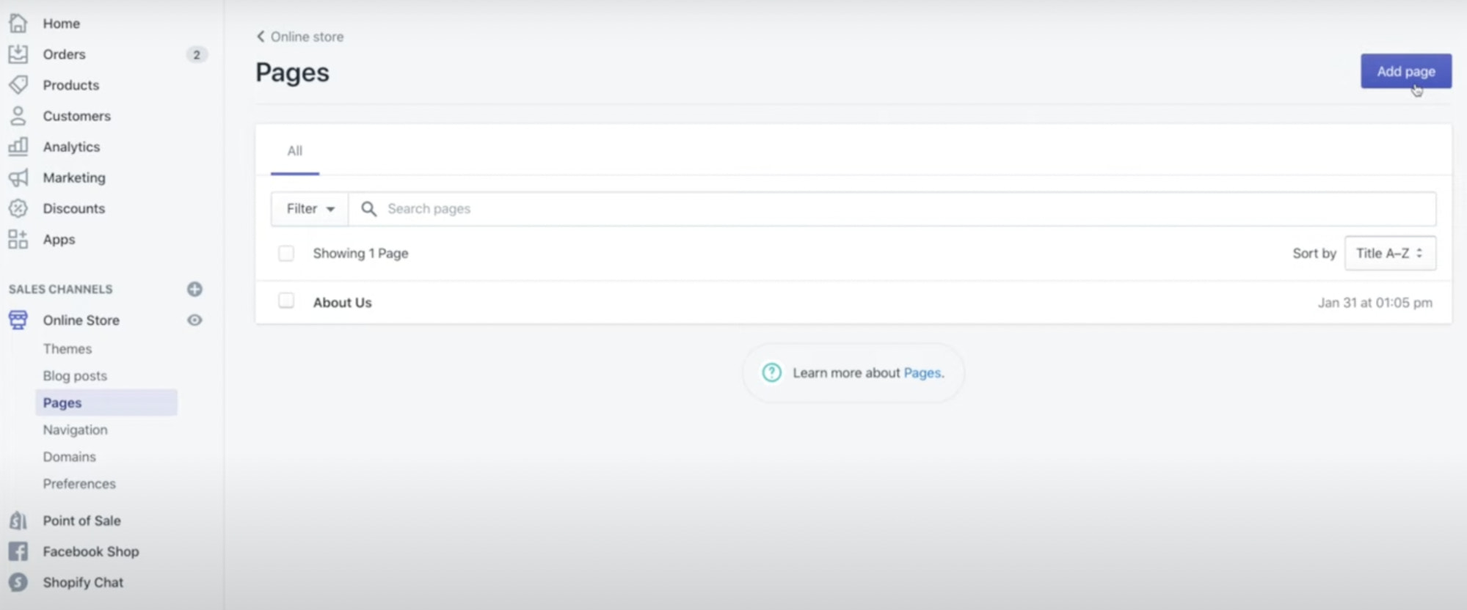This screenshot has width=1467, height=610.
Task: Open Orders via the inbox icon
Action: pyautogui.click(x=18, y=54)
